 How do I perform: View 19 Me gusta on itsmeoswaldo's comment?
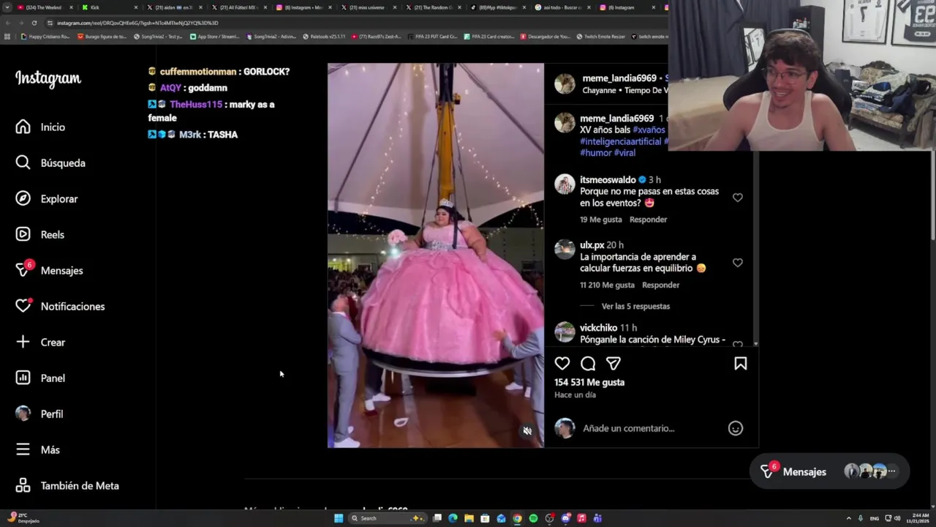[601, 220]
